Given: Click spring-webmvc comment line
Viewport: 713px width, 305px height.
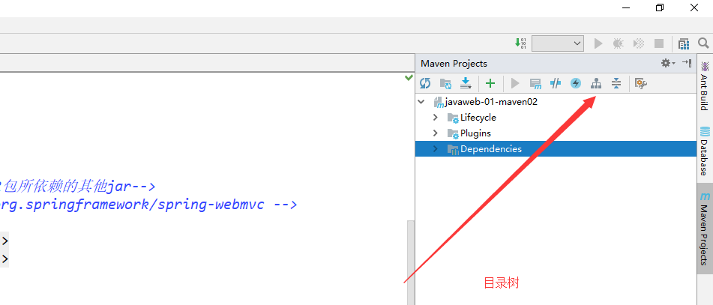Looking at the screenshot, I should (148, 204).
